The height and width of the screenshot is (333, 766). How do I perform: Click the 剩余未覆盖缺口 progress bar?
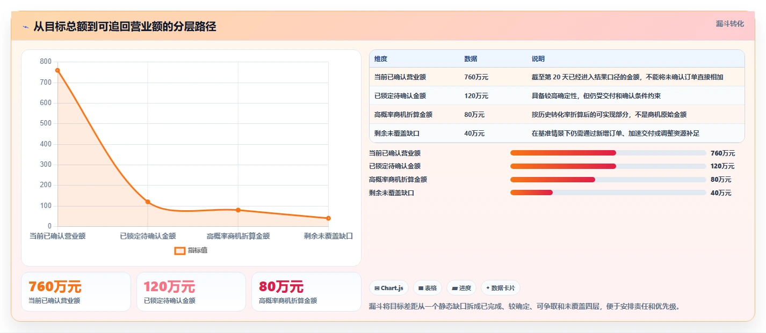[x=608, y=193]
